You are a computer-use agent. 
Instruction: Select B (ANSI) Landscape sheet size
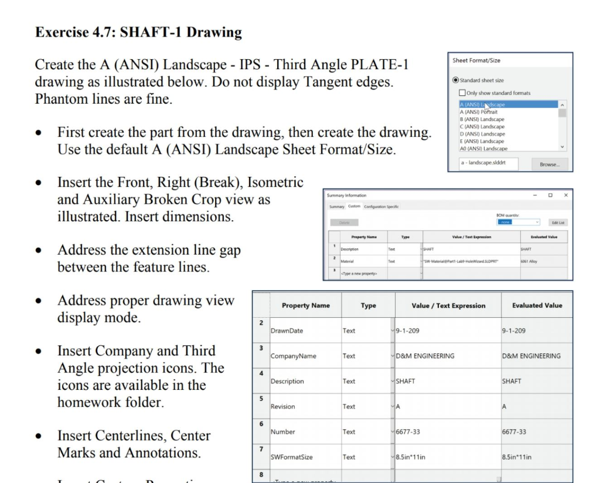pyautogui.click(x=508, y=119)
